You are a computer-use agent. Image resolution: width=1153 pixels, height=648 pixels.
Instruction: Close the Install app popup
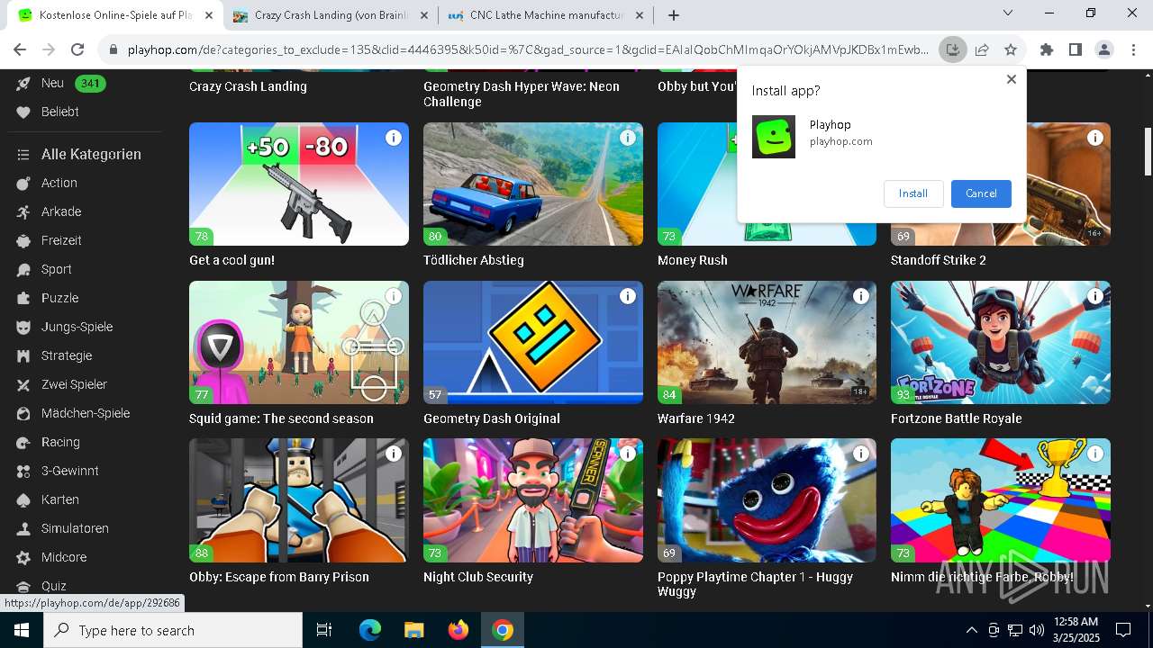click(x=1012, y=79)
